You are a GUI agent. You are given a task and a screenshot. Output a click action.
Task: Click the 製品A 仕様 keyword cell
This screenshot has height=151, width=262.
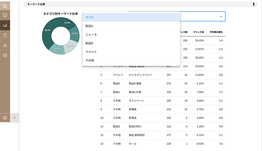(135, 92)
